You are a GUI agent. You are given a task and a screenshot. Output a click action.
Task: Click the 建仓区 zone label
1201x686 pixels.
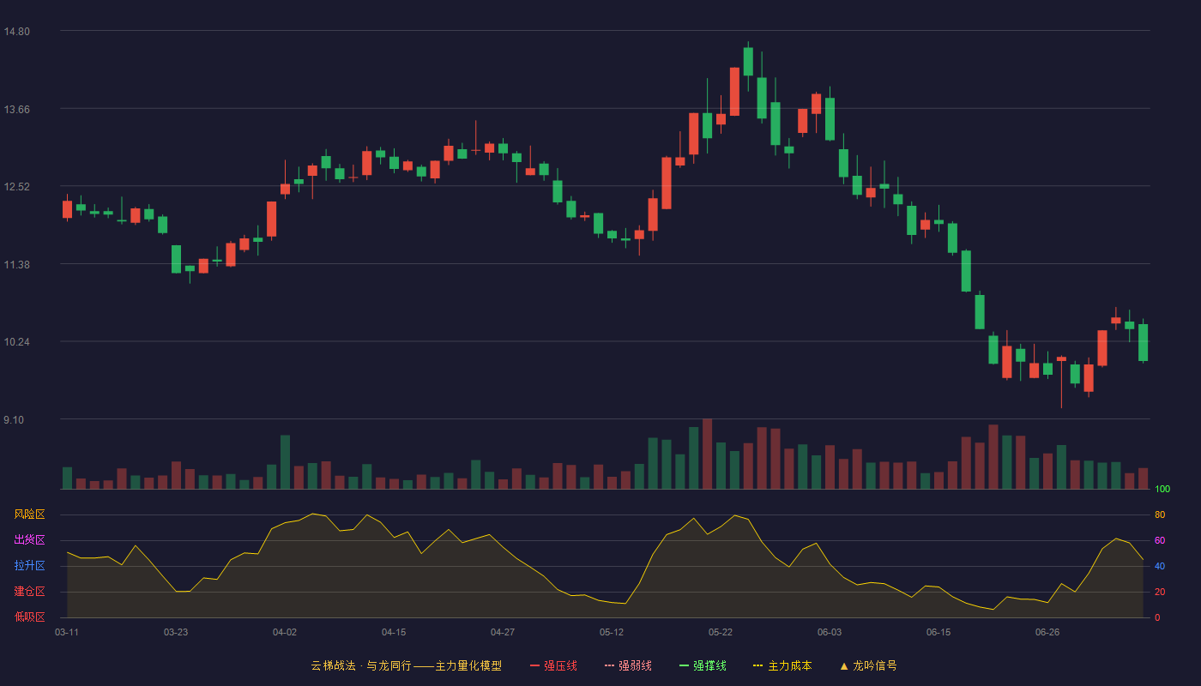point(29,592)
